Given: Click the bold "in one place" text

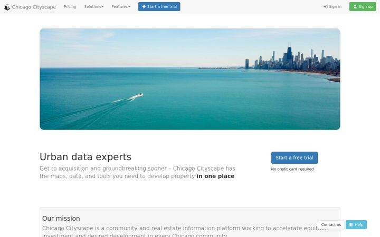Looking at the screenshot, I should coord(215,176).
